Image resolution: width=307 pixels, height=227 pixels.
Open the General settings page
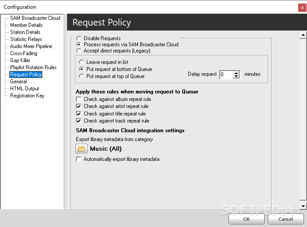[19, 82]
